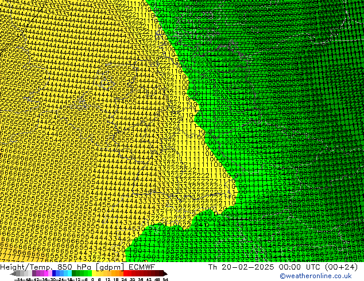
Task: Click the dark purple legend swatch near -42
Action: tap(34, 273)
